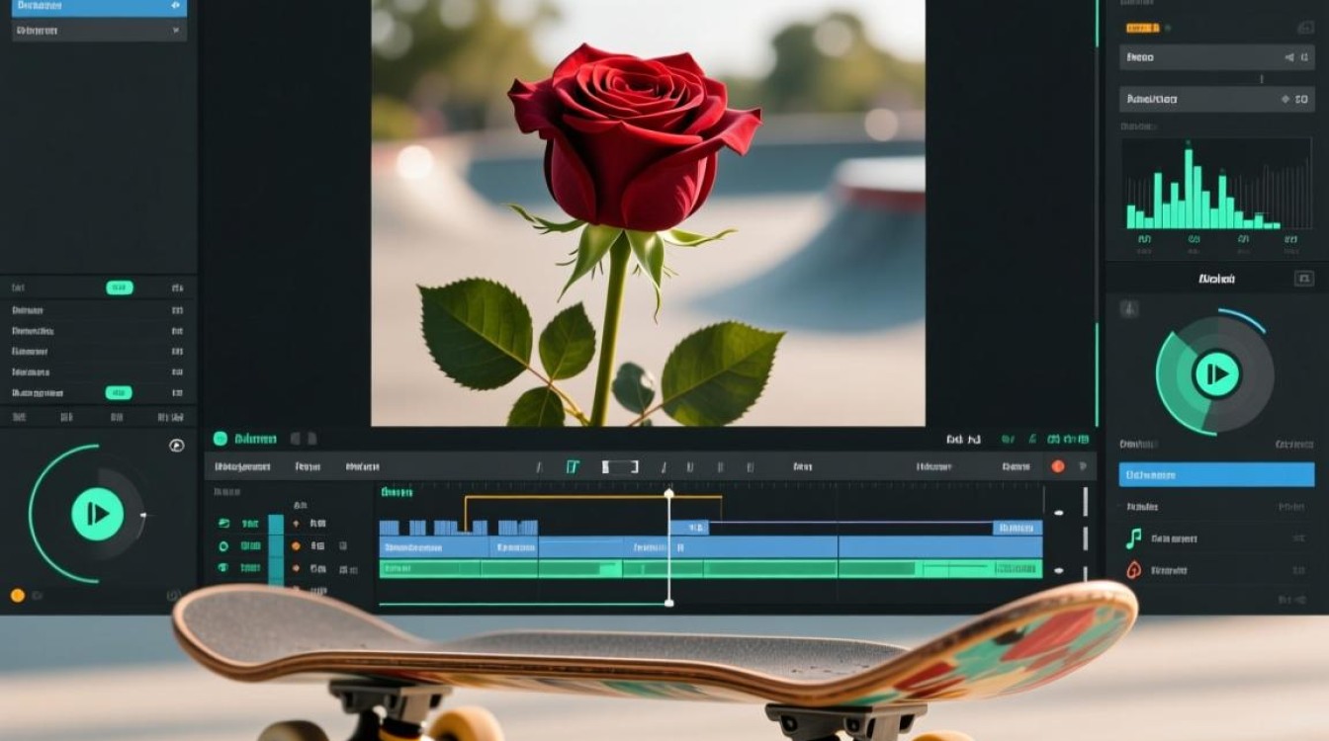
Task: Open the second gray field above the histogram
Action: coord(1216,99)
